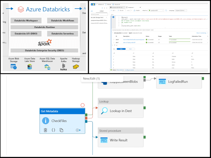This screenshot has width=211, height=158.
Task: Click gray connector on CopyBetweenBlobs
Action: 145,80
